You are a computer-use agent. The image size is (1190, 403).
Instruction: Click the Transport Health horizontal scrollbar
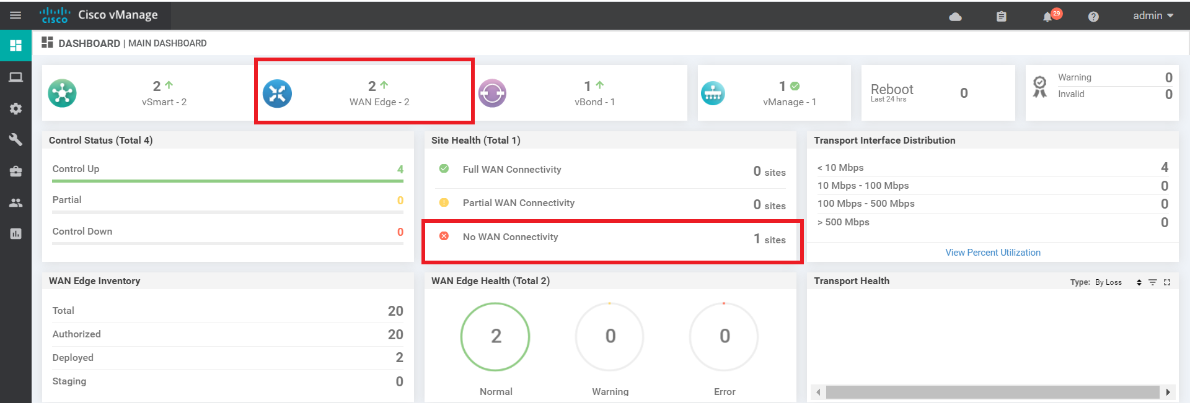click(992, 392)
